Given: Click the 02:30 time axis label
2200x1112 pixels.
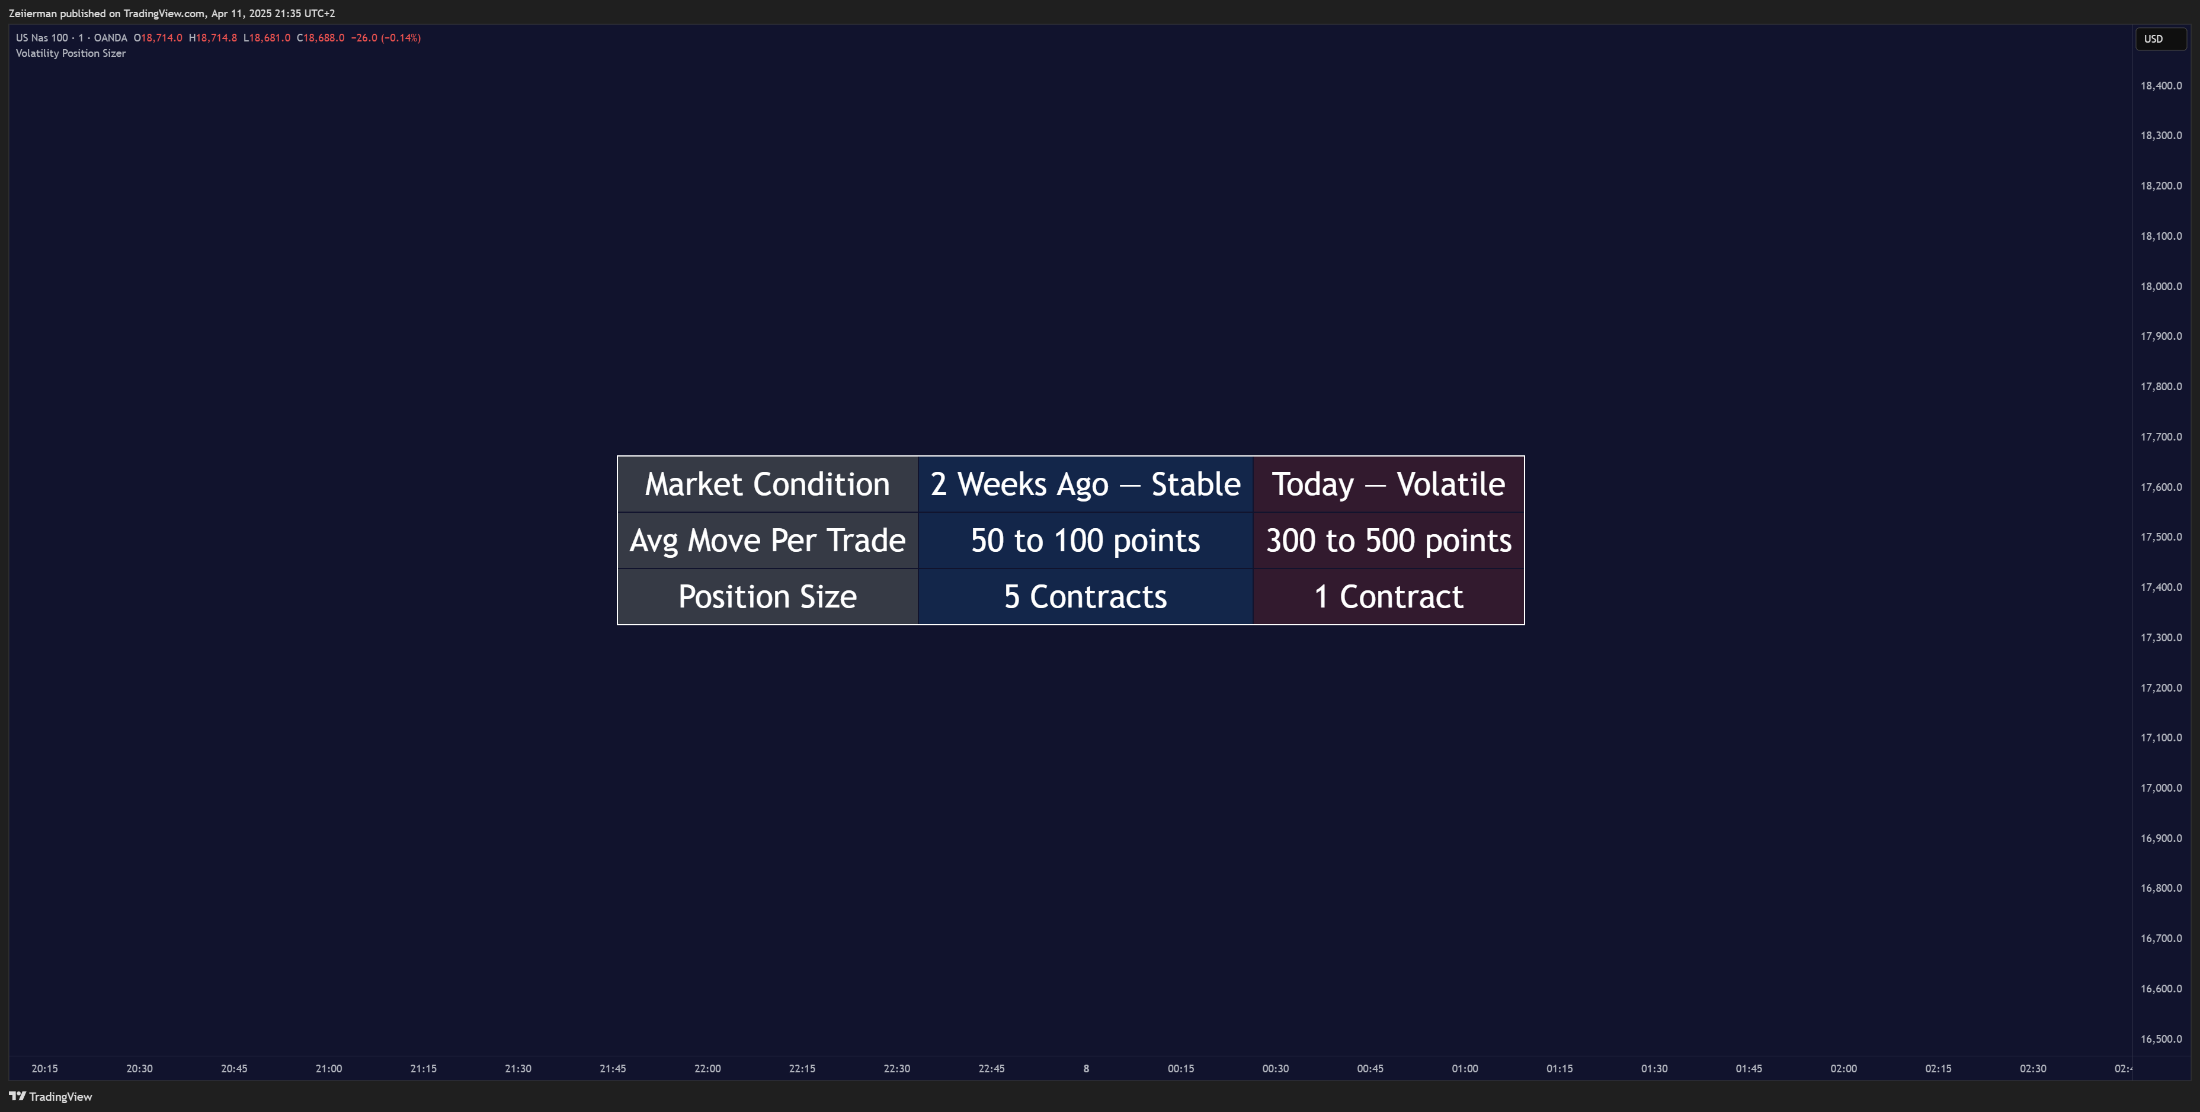Looking at the screenshot, I should click(x=2032, y=1068).
